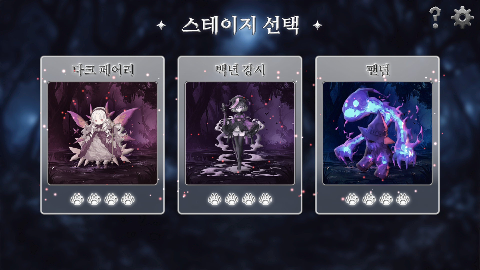The height and width of the screenshot is (270, 480).
Task: Click second paw icon under 팬텀
Action: [x=369, y=199]
